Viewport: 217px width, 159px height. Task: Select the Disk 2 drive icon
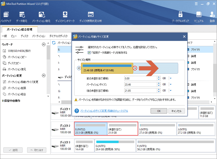[55, 130]
